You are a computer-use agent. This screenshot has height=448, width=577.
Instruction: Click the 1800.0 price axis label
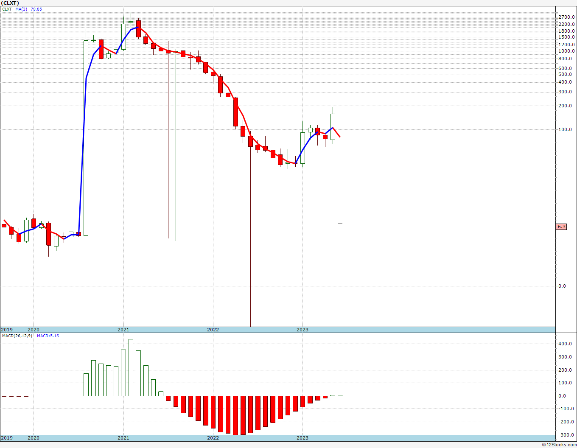coord(567,31)
